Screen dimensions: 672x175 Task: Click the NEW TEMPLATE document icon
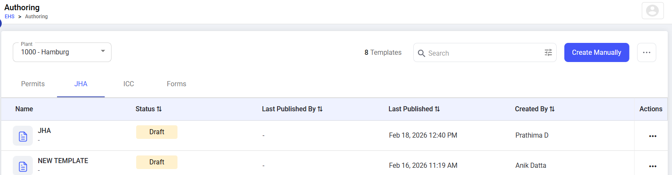click(23, 166)
